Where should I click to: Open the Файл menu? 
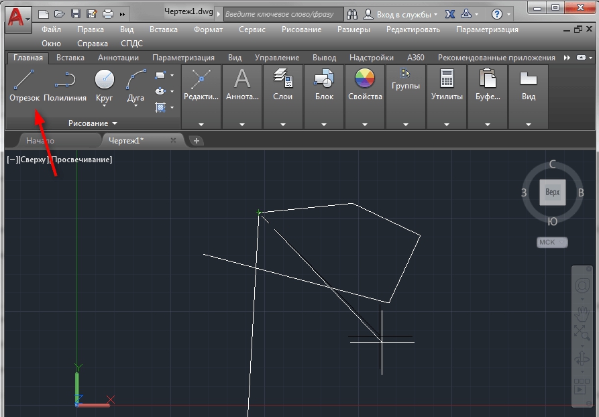coord(51,29)
